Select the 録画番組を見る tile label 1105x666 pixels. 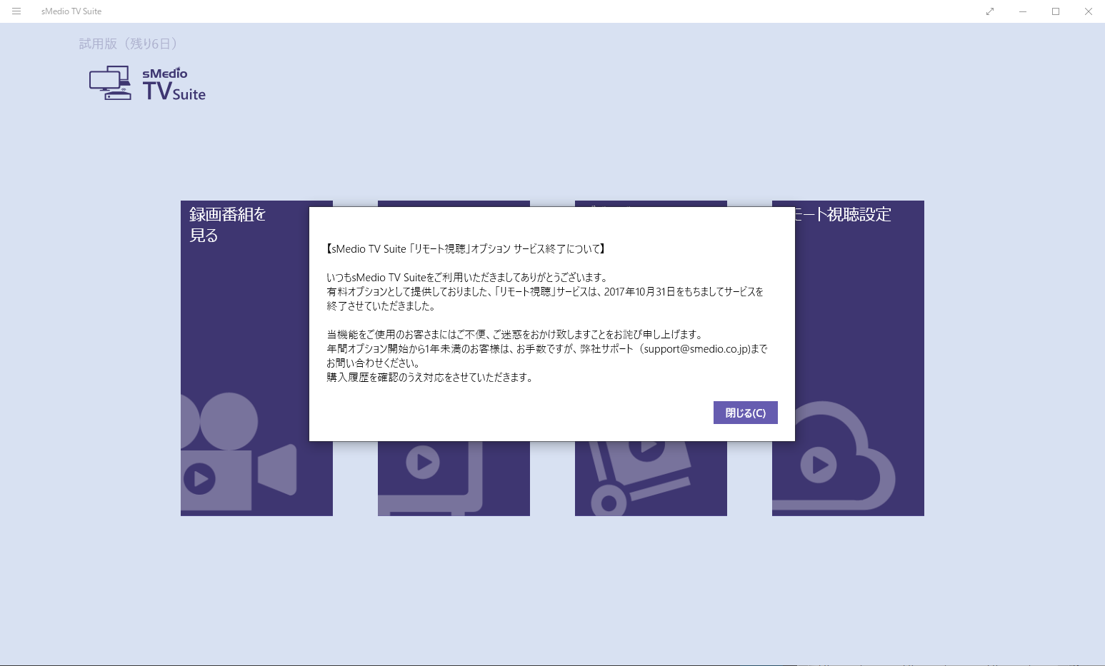point(227,224)
